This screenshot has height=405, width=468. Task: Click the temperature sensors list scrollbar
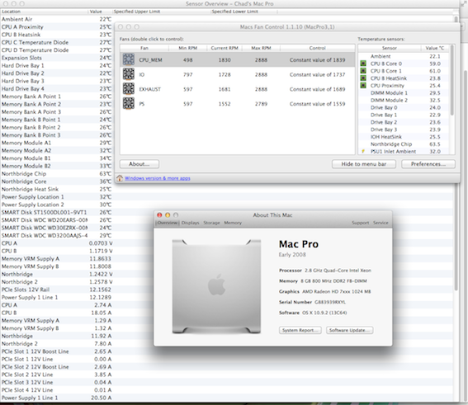point(451,81)
